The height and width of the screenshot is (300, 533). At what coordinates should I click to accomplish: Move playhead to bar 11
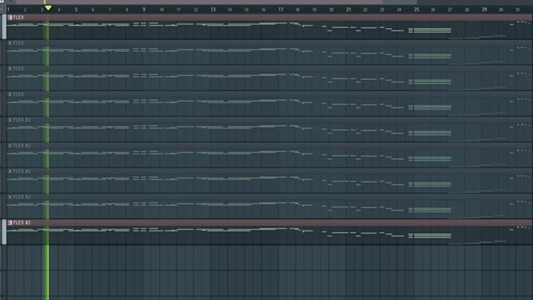pyautogui.click(x=178, y=9)
